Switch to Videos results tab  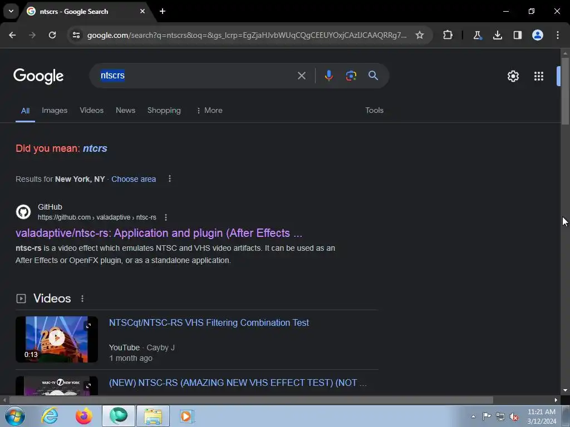pyautogui.click(x=92, y=111)
